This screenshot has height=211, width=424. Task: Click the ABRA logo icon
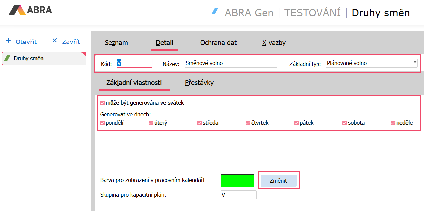tap(17, 10)
